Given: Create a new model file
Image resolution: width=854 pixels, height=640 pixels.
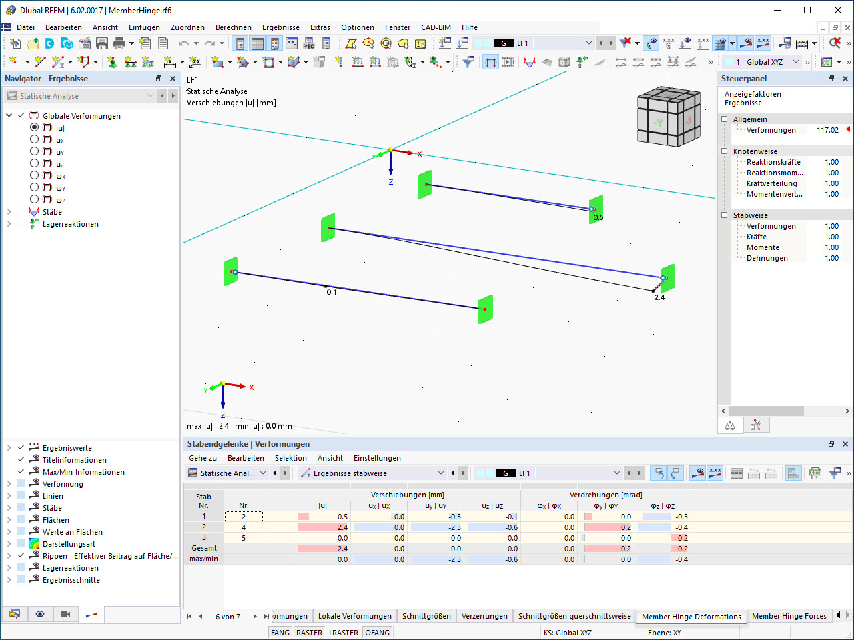Looking at the screenshot, I should coord(15,43).
